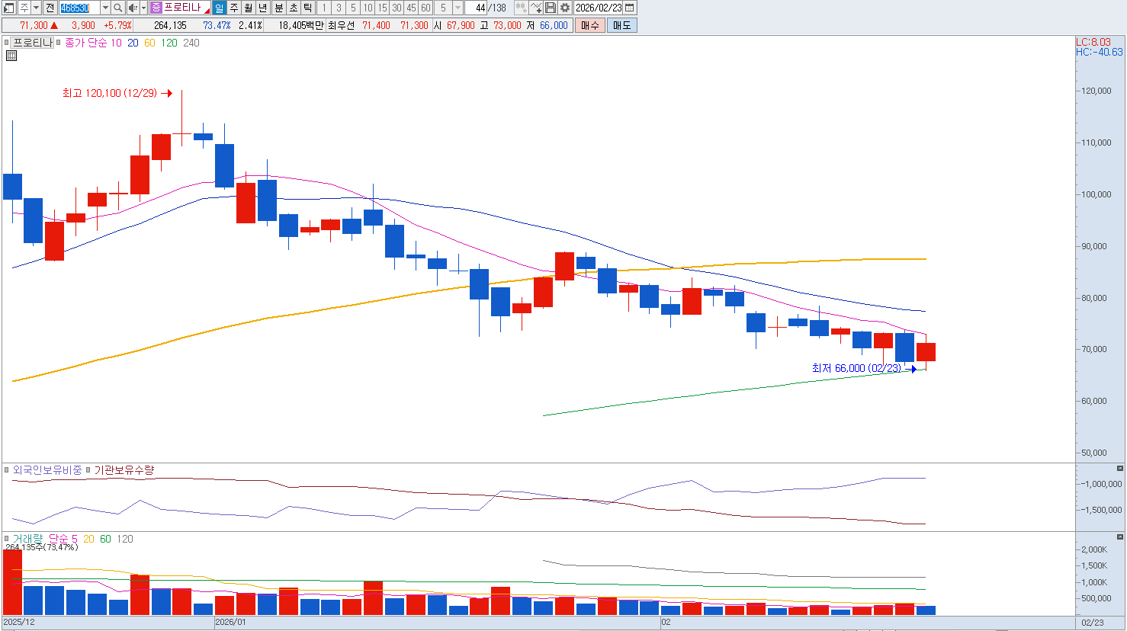This screenshot has width=1127, height=631.
Task: Switch chart to 분 (minute) period
Action: point(278,8)
